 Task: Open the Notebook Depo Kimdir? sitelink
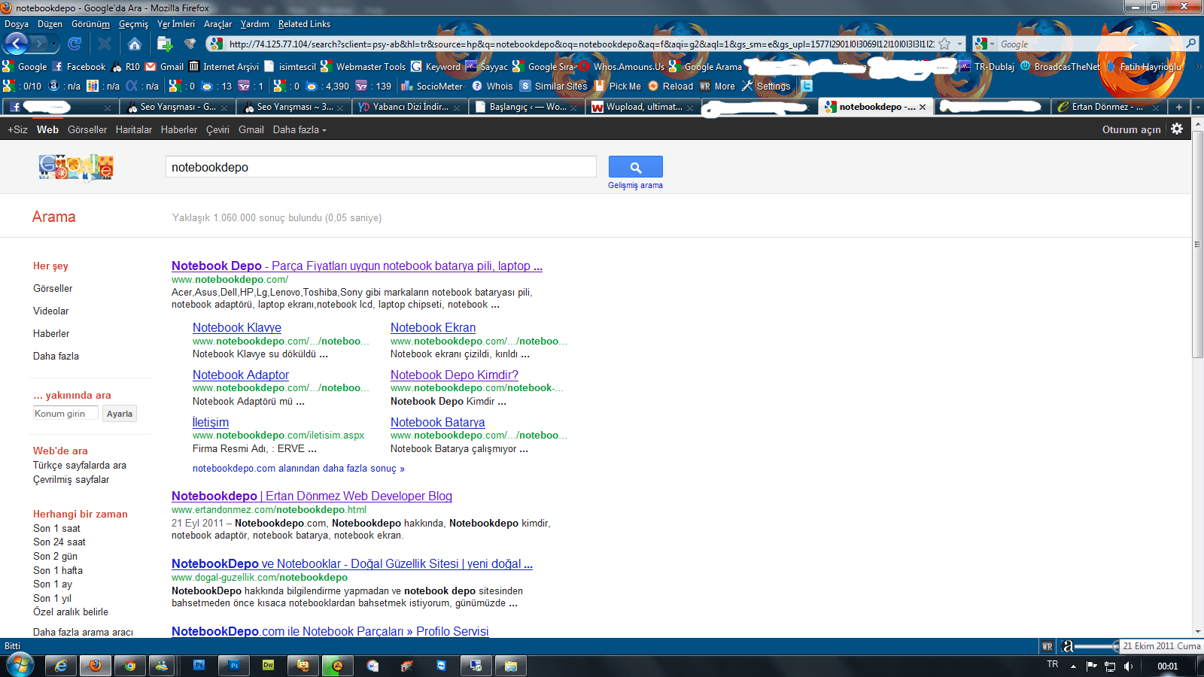tap(455, 375)
